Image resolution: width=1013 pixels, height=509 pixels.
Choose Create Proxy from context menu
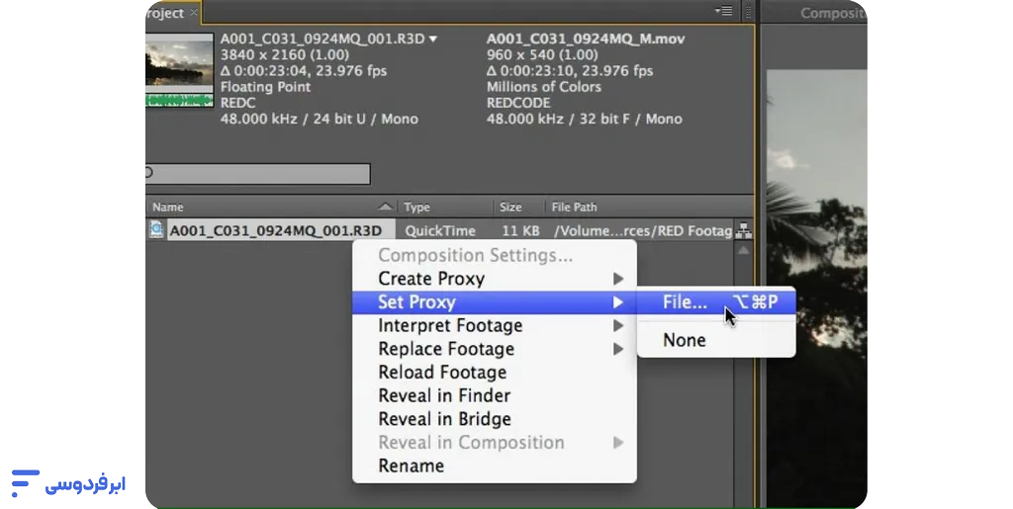click(x=495, y=279)
